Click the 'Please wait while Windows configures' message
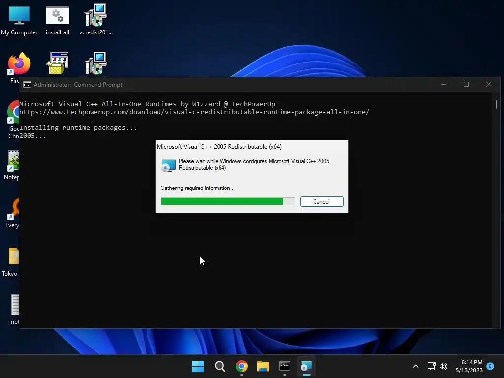 (254, 164)
